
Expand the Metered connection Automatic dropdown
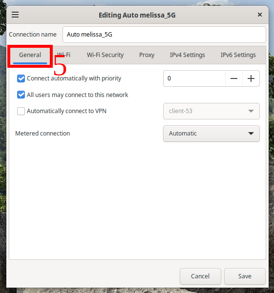[x=211, y=134]
